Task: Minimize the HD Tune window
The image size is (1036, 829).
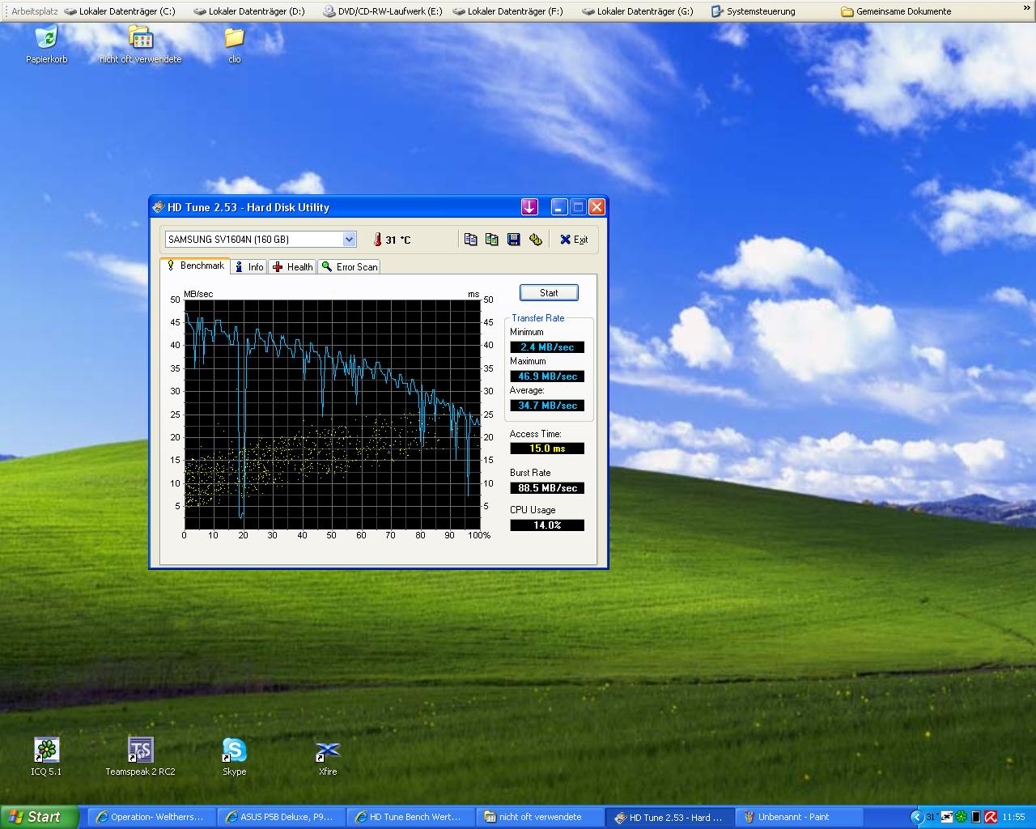Action: [x=559, y=206]
